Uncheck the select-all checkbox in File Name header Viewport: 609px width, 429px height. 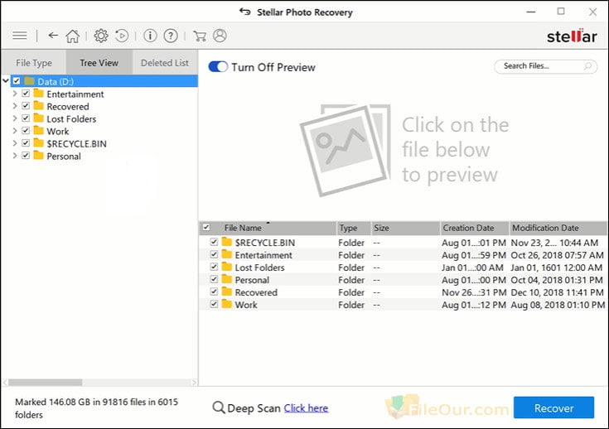pos(206,227)
